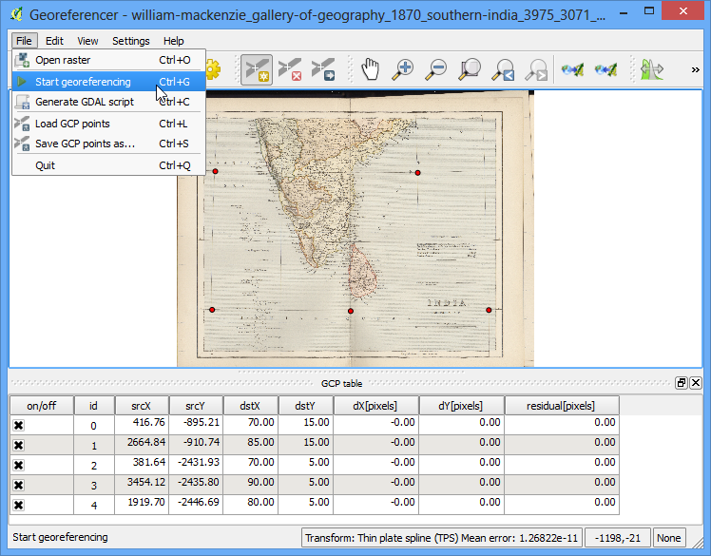711x556 pixels.
Task: Click the dstY column header
Action: (x=306, y=406)
